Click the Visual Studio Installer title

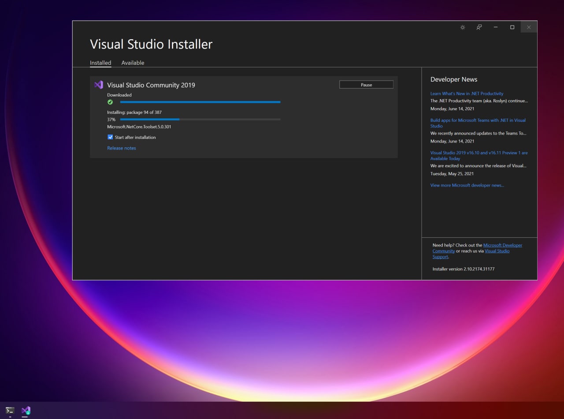(151, 44)
